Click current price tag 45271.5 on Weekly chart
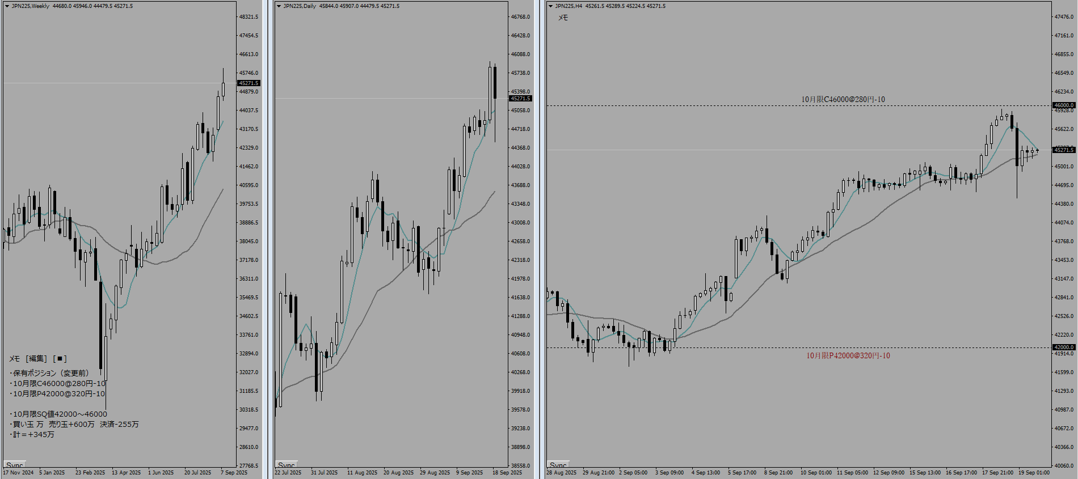The width and height of the screenshot is (1078, 479). [249, 83]
